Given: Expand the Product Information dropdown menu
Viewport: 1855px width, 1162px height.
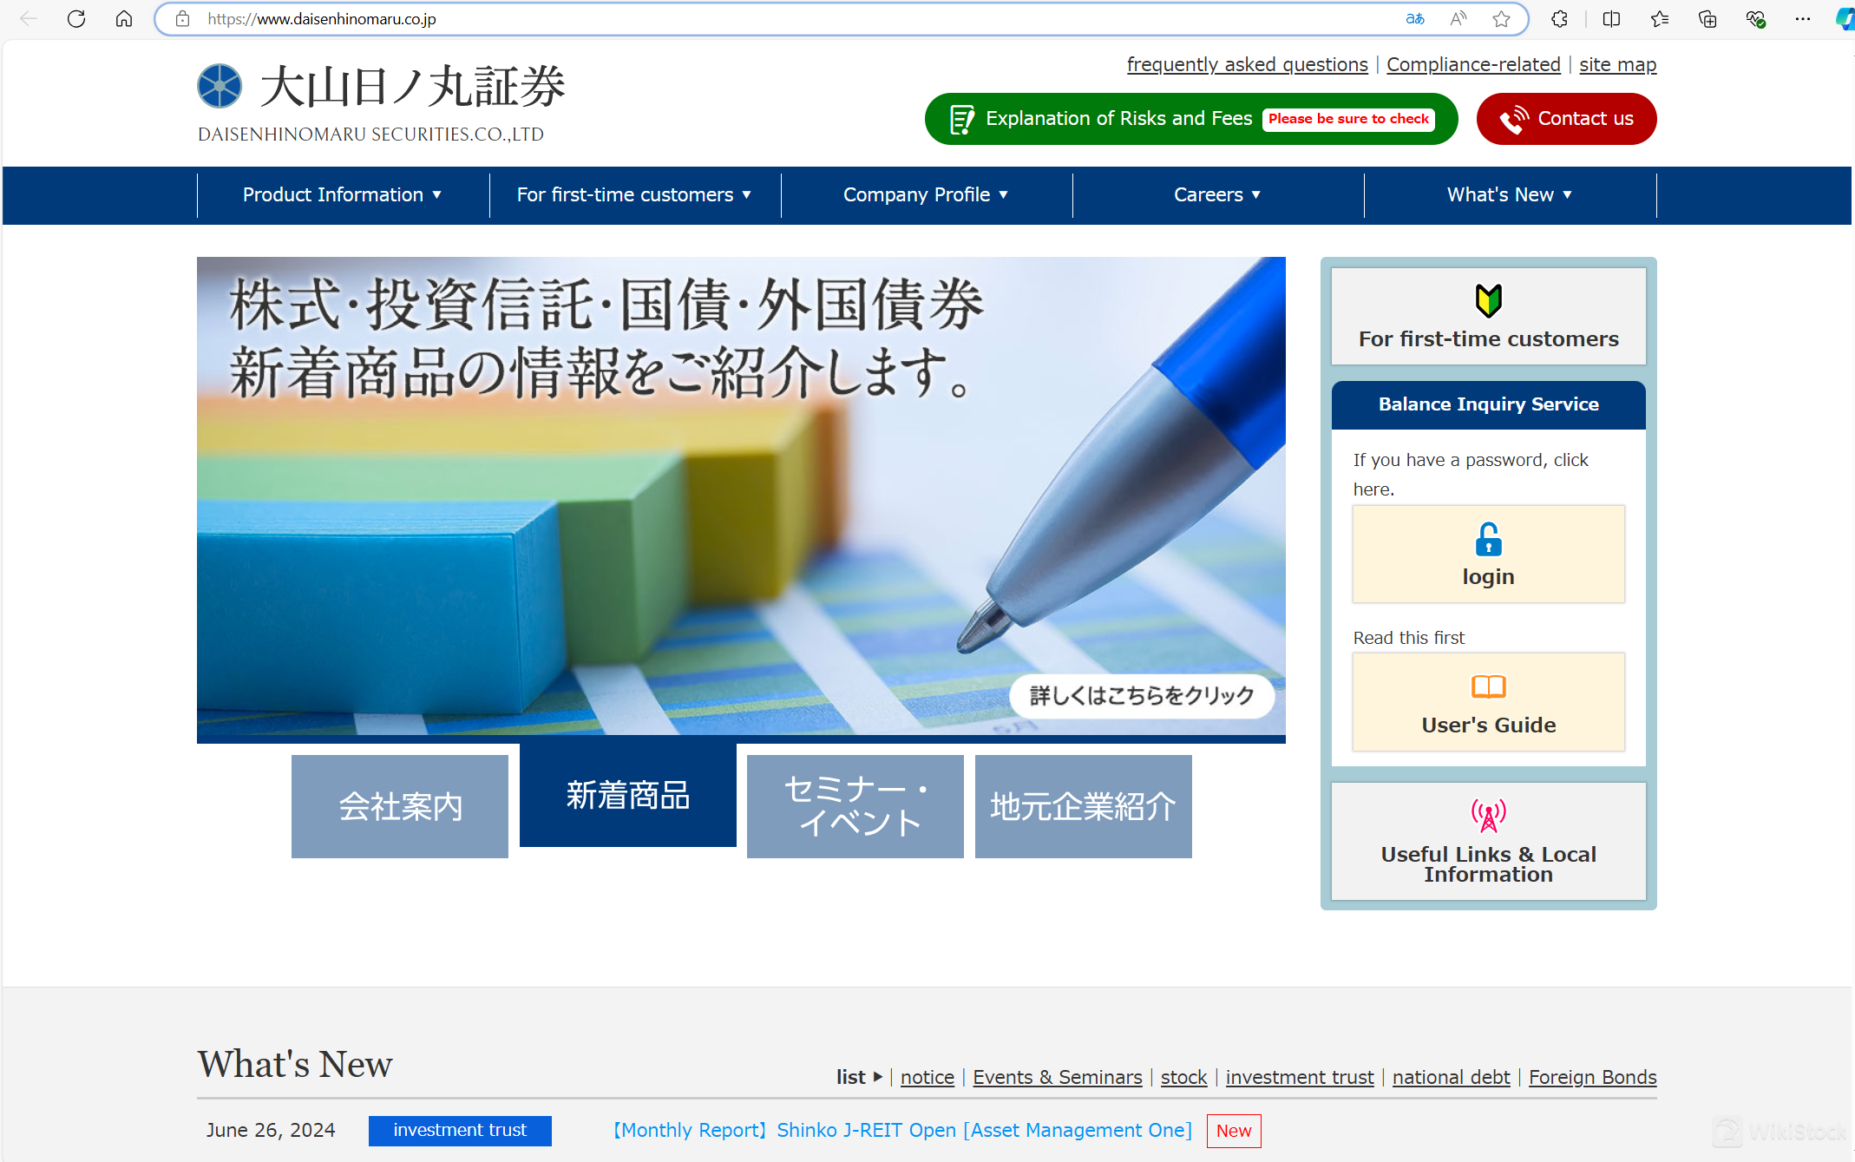Looking at the screenshot, I should click(x=341, y=194).
